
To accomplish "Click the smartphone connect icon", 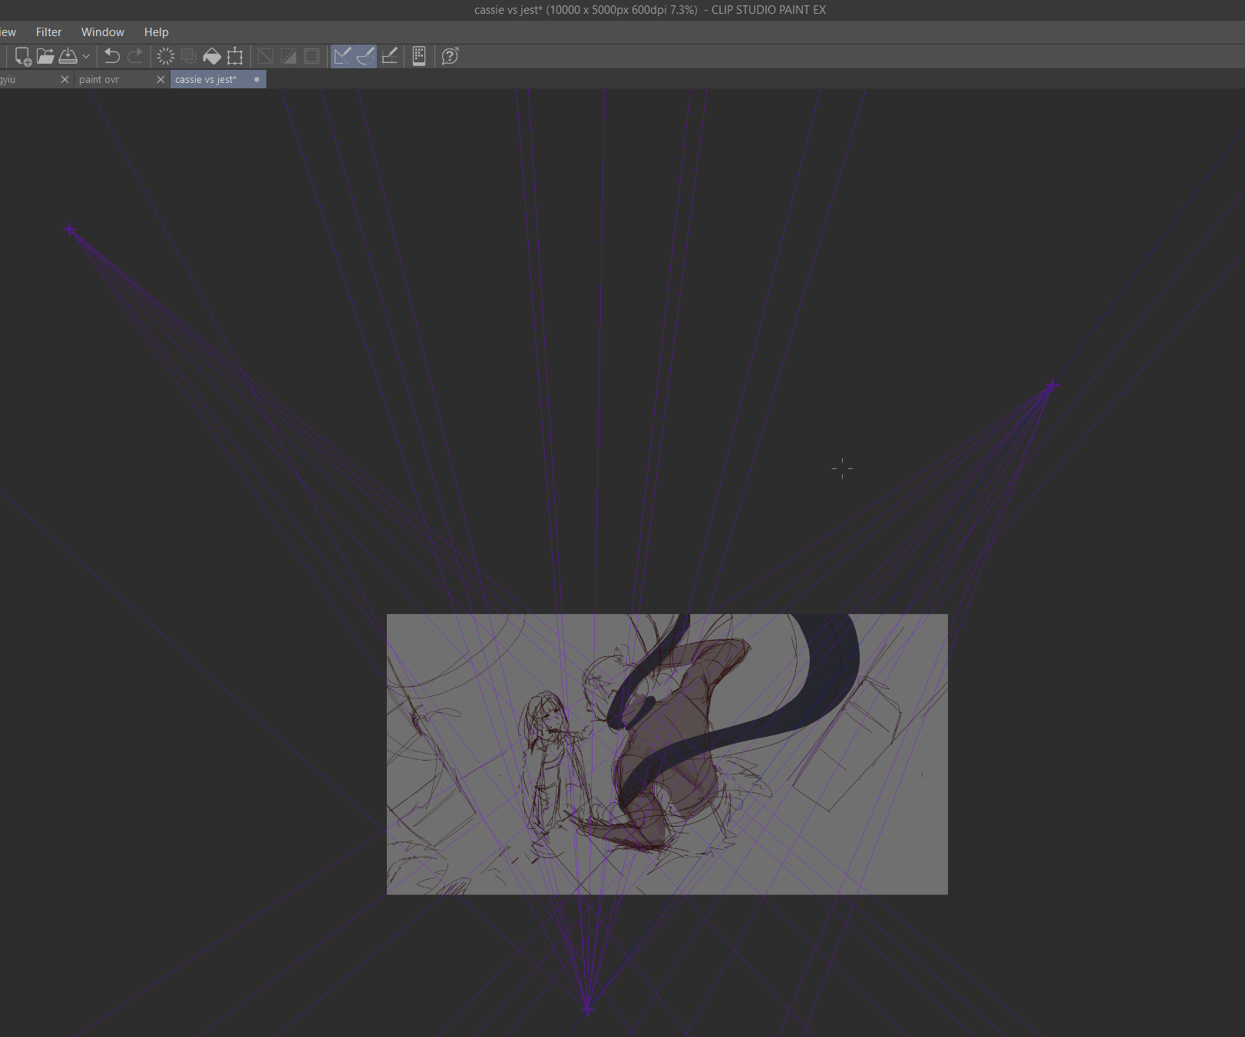I will pos(419,56).
